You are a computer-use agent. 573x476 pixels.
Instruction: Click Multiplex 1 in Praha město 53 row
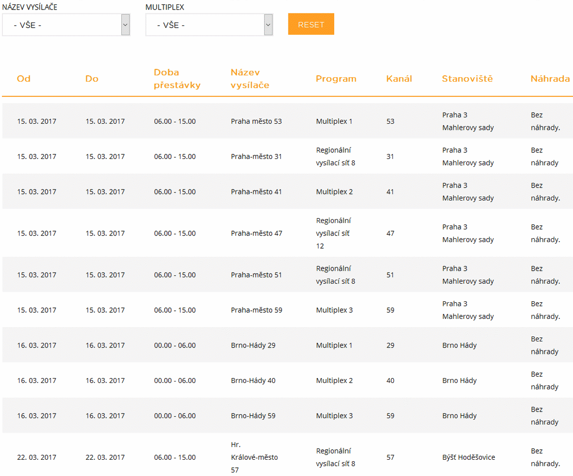click(x=334, y=121)
